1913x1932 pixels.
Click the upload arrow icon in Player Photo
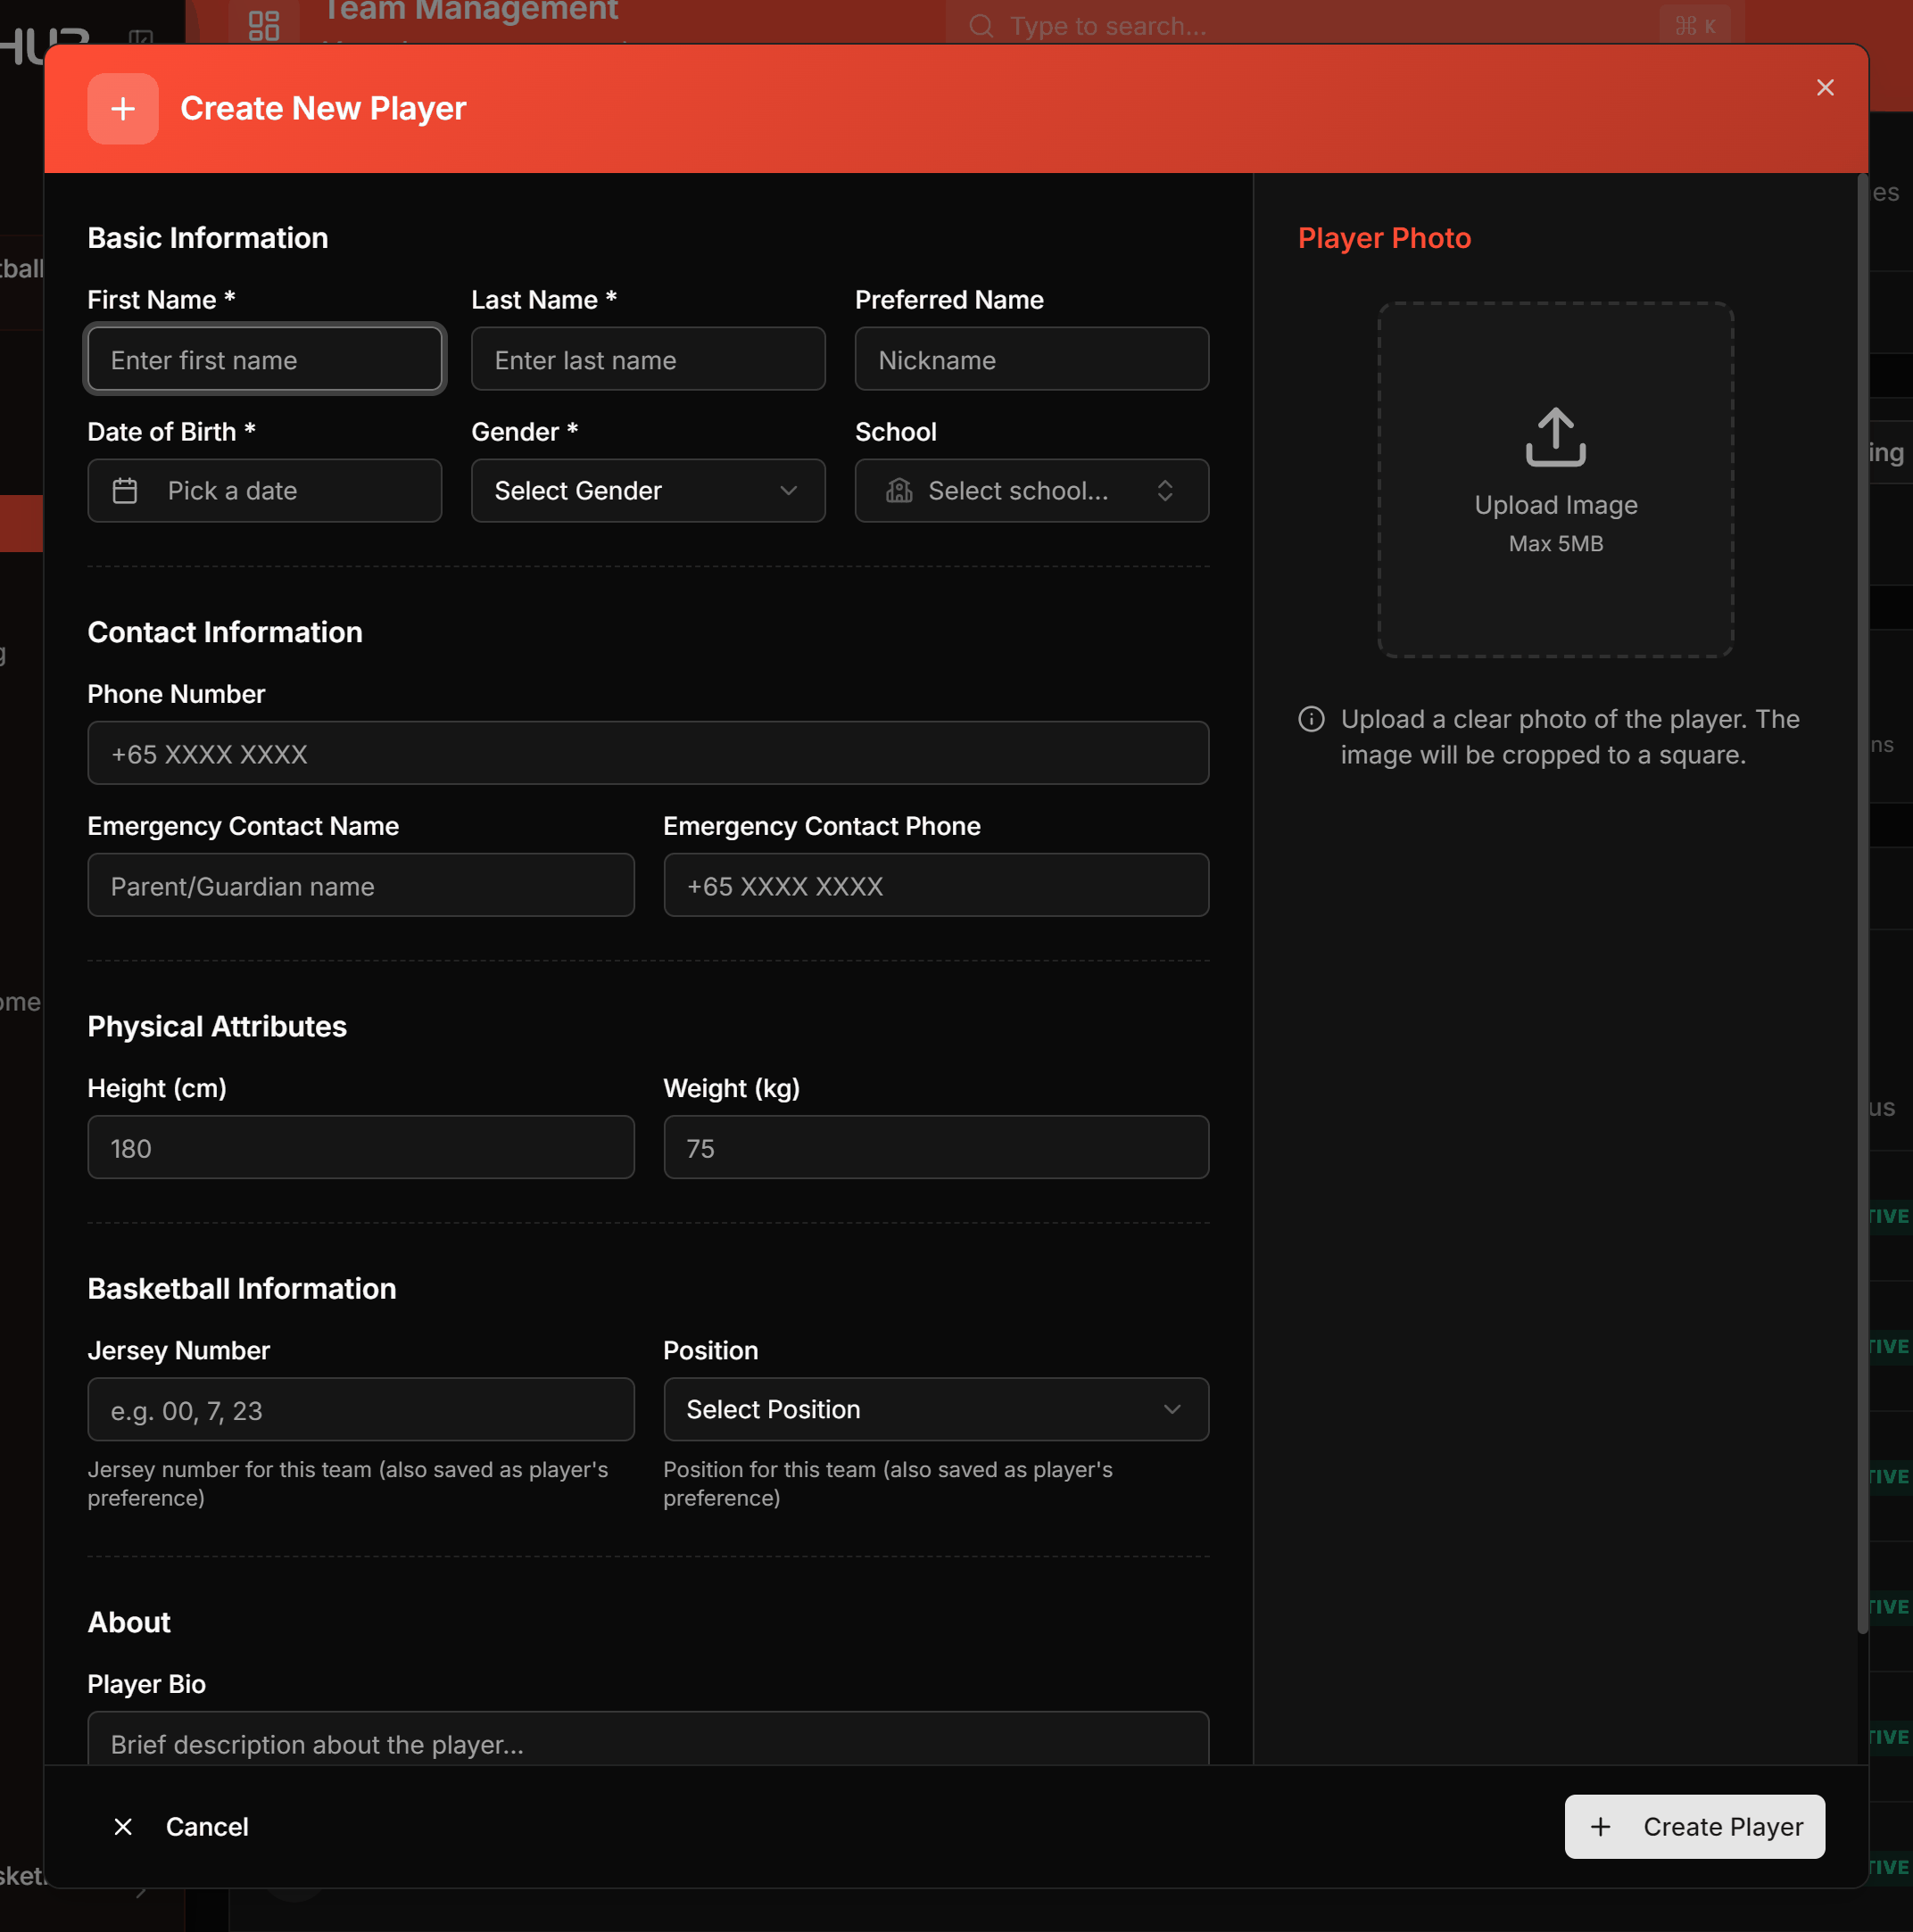pyautogui.click(x=1555, y=436)
